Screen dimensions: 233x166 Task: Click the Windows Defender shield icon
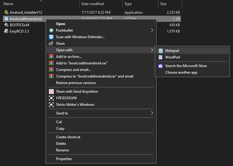tap(51, 37)
